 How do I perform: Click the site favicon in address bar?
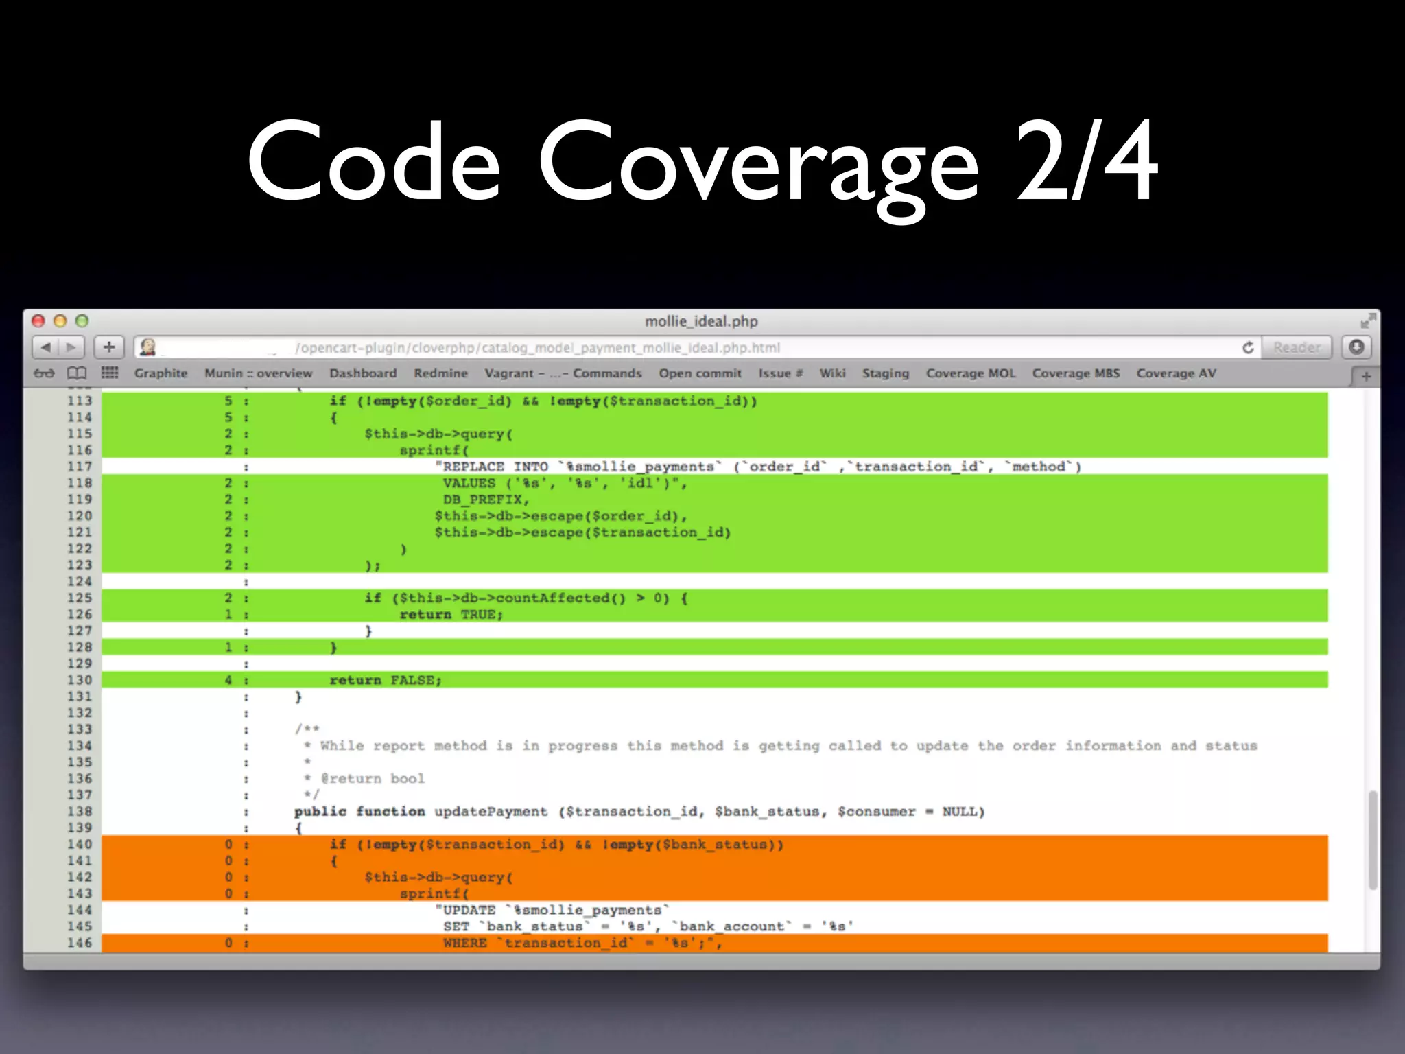(147, 347)
